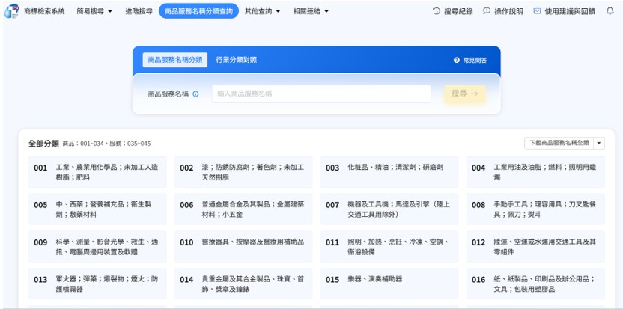Viewport: 623px width, 309px height.
Task: Switch to the 行業分類對照 tab
Action: 236,60
